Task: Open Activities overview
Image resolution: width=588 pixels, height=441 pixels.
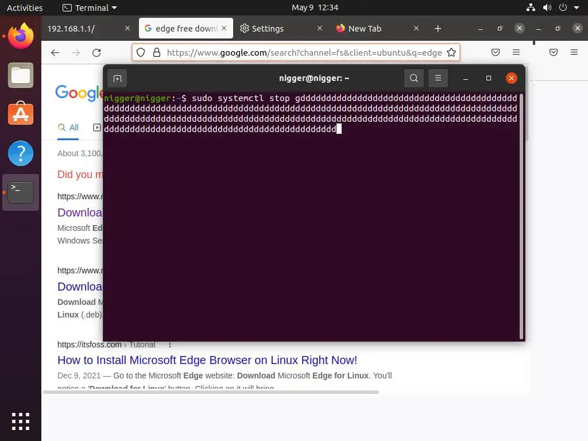Action: coord(25,7)
